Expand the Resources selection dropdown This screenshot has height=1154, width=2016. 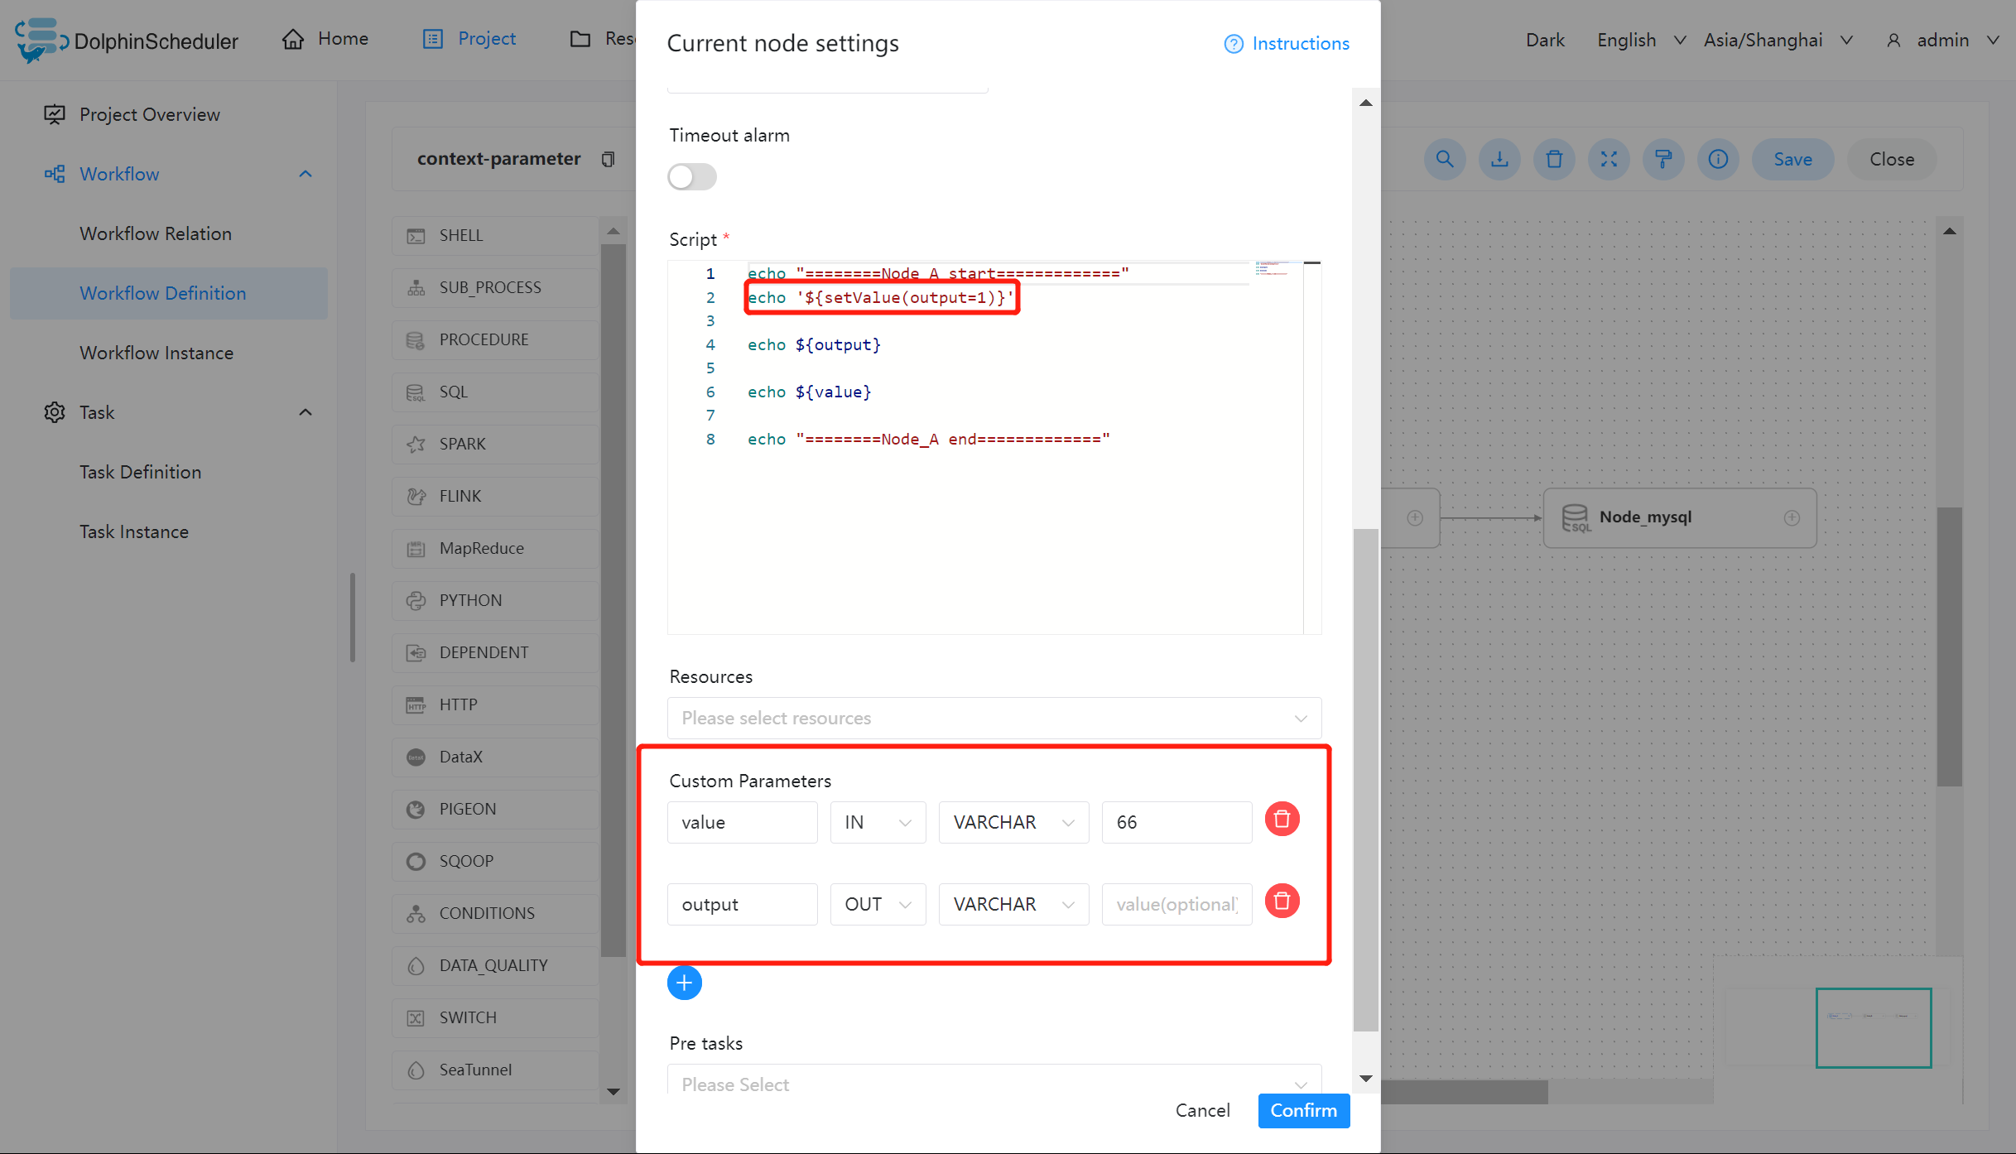[994, 718]
